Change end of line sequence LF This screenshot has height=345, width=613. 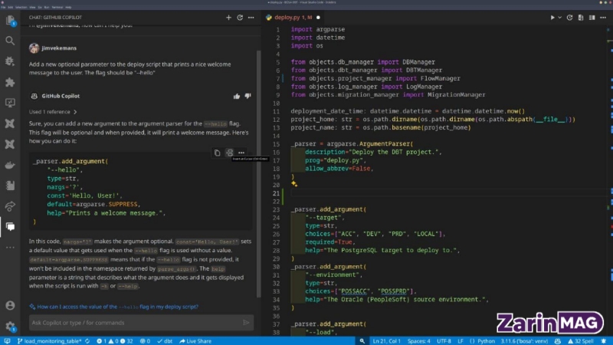pos(461,341)
